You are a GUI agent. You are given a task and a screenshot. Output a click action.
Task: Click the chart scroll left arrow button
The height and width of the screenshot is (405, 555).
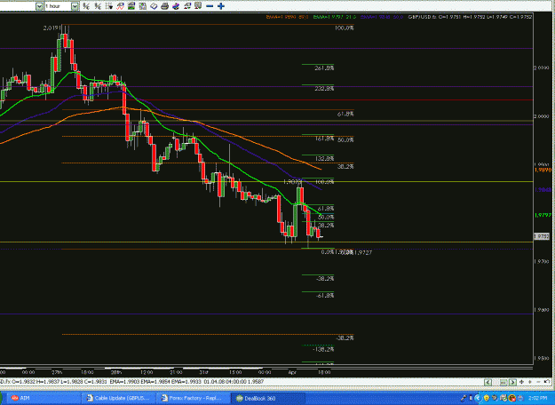pos(488,382)
